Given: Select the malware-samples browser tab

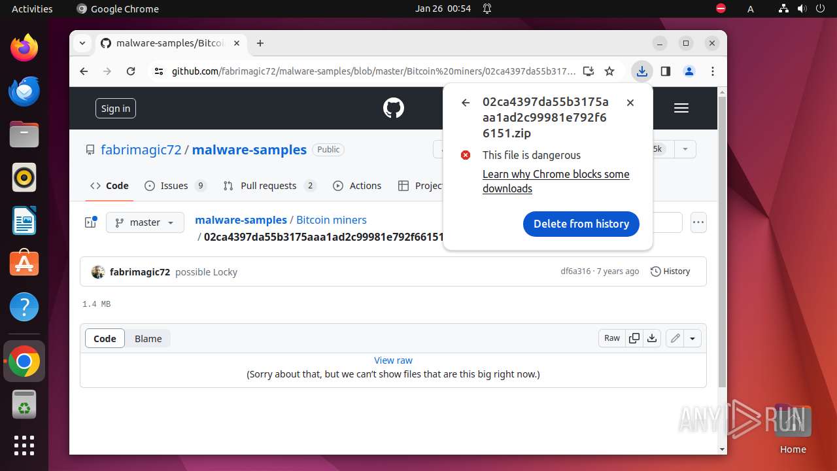Looking at the screenshot, I should pyautogui.click(x=171, y=43).
